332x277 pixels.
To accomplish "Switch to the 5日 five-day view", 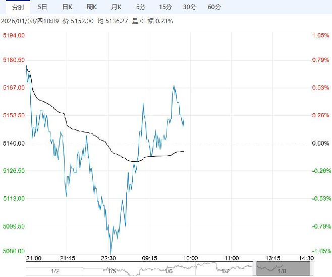I will point(43,7).
